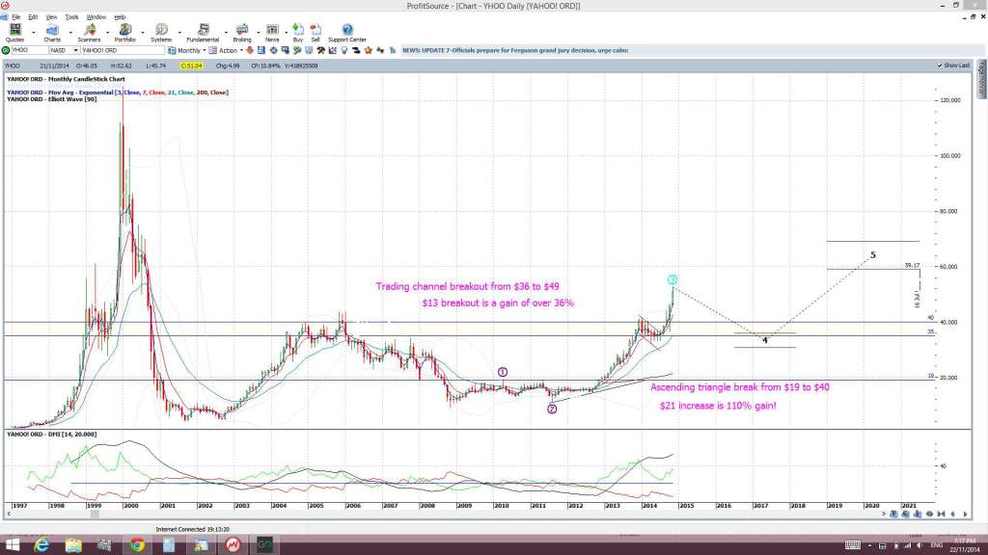Click the horizontal chart scrollbar thumb
Viewport: 988px width, 555px height.
(95, 515)
